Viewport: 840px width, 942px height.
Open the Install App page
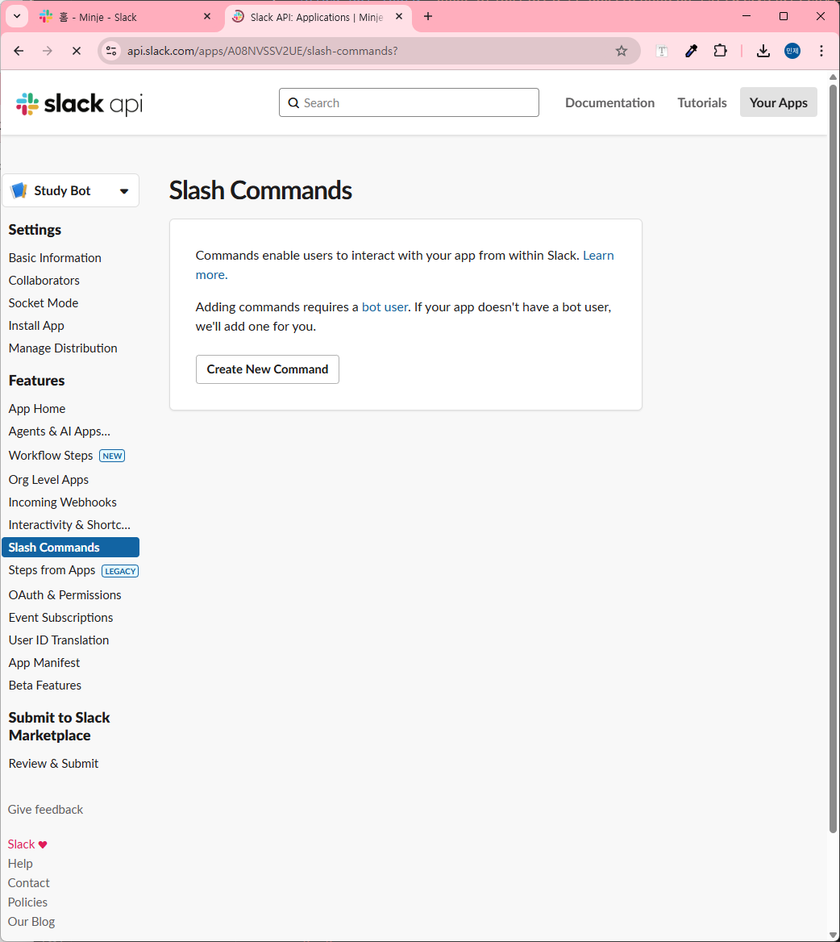click(x=36, y=326)
